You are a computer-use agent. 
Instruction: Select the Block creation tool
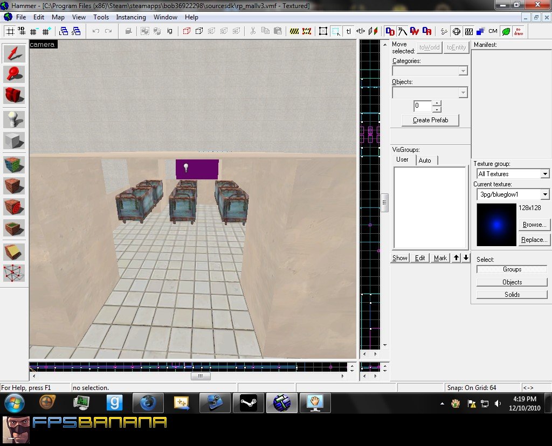click(14, 141)
